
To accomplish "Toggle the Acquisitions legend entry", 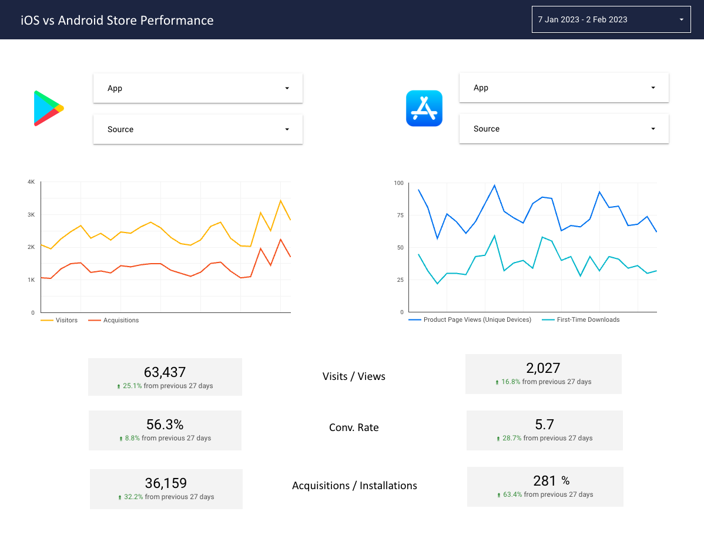I will pyautogui.click(x=113, y=320).
